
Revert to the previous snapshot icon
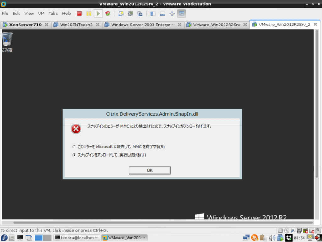pos(130,14)
